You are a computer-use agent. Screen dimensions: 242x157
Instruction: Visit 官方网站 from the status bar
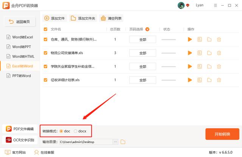(x=15, y=152)
